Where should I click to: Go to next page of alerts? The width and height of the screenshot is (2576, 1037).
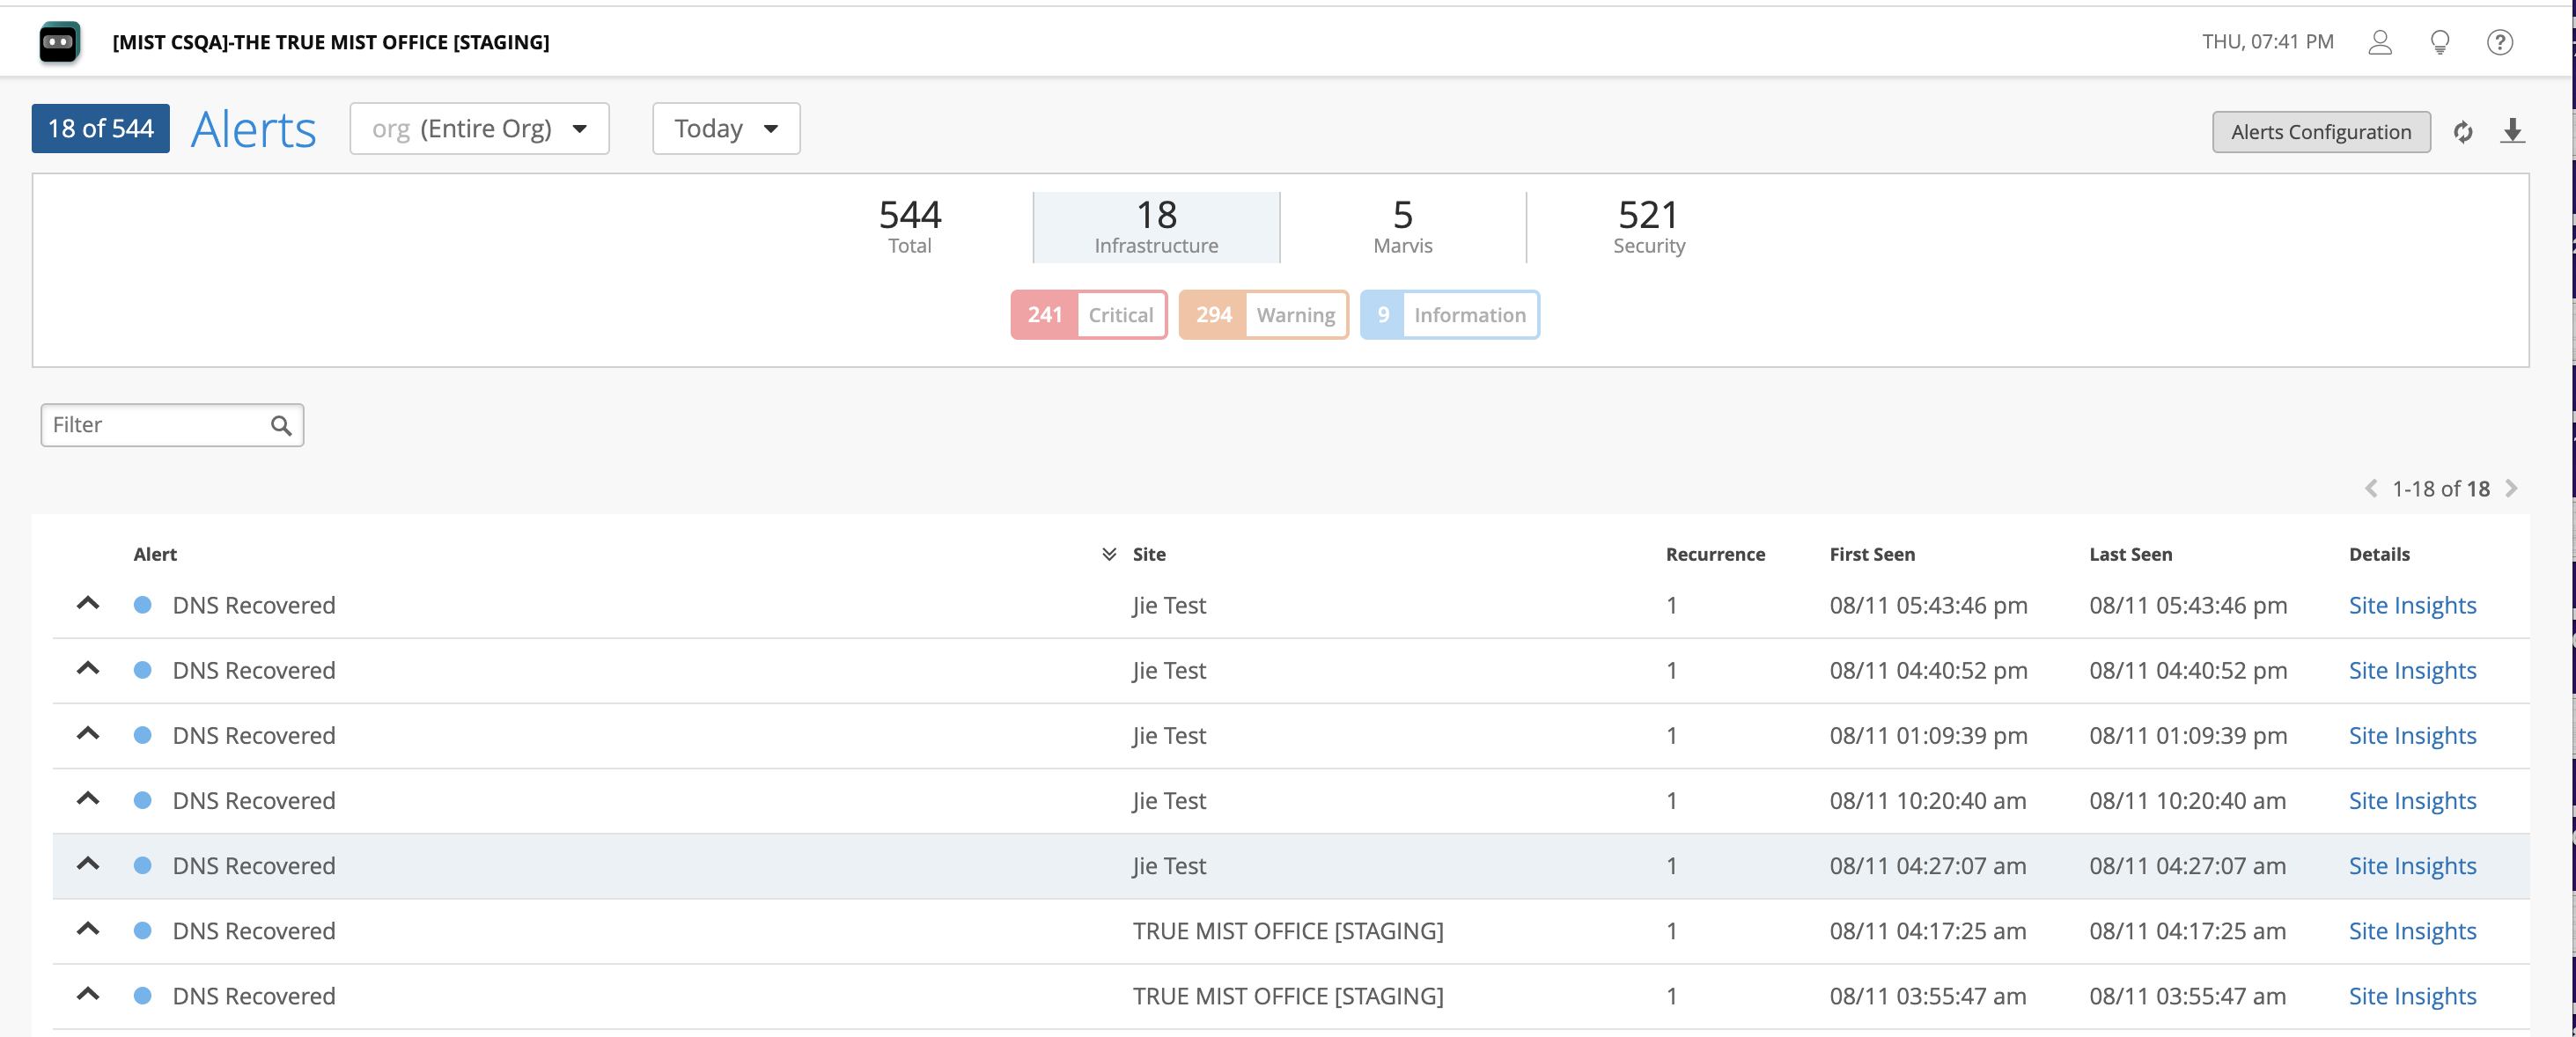(x=2511, y=489)
